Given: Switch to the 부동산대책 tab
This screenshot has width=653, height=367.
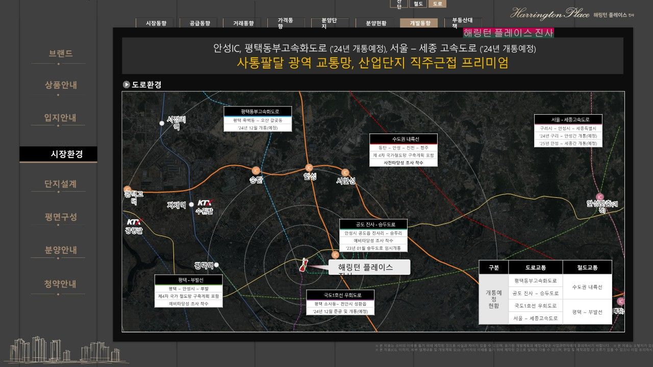Looking at the screenshot, I should (x=463, y=23).
